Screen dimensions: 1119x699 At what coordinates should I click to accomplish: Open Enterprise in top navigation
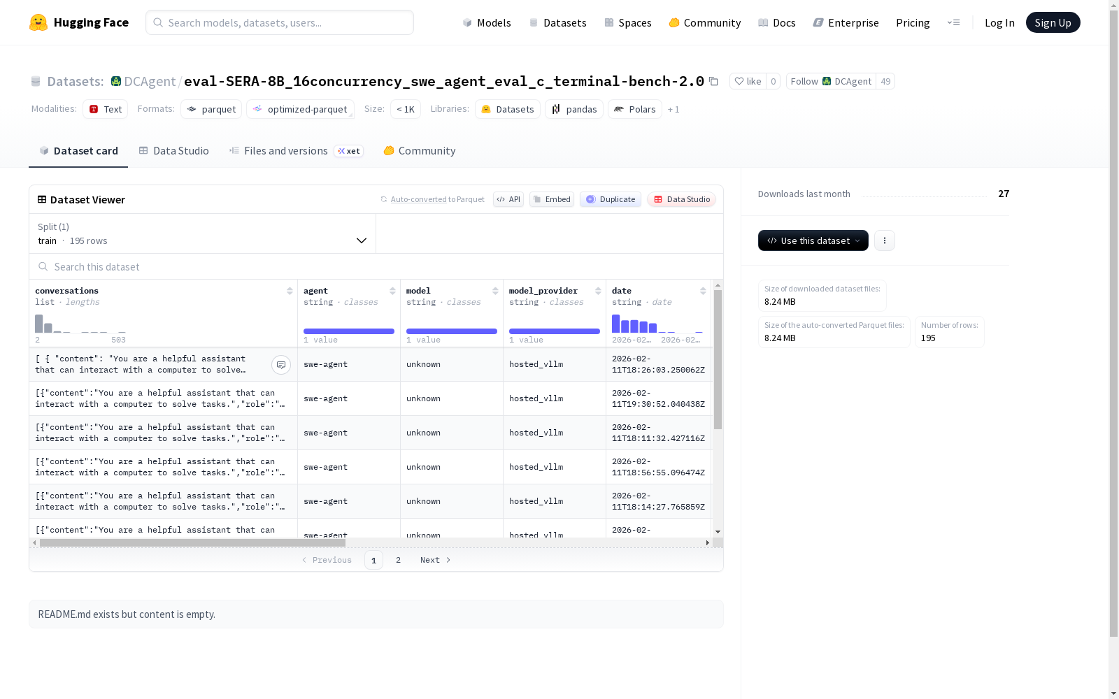tap(846, 22)
